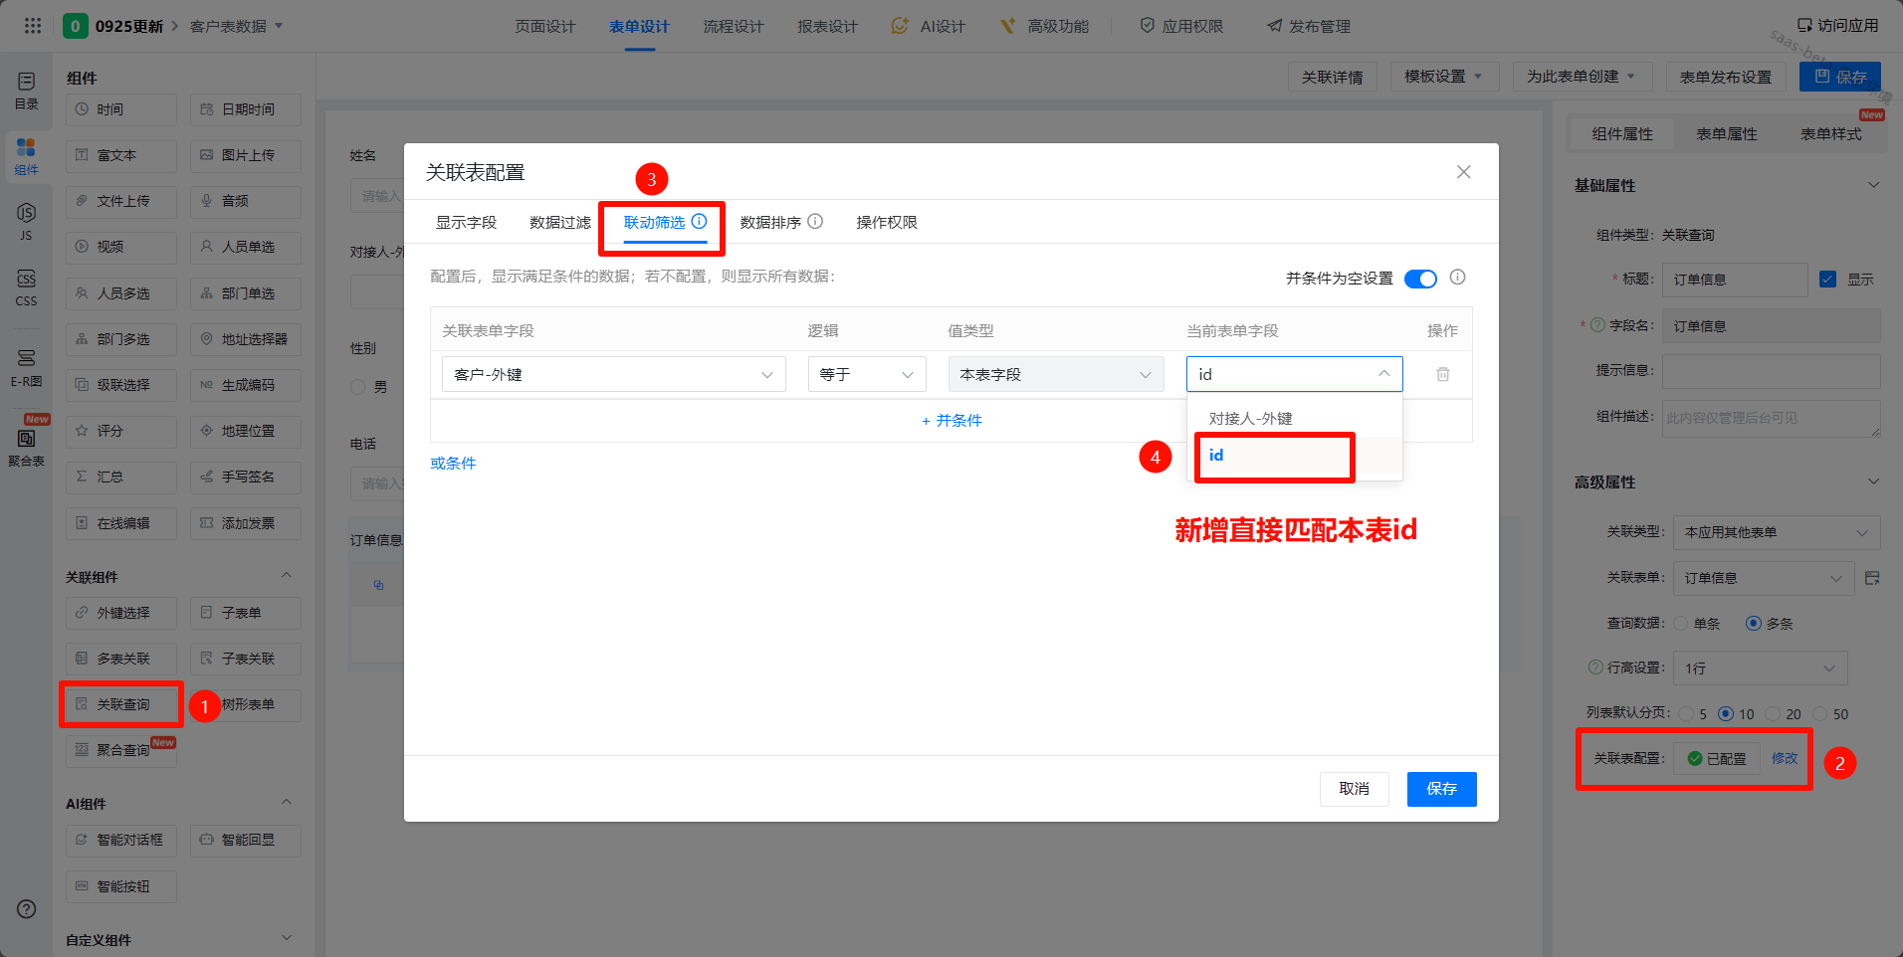Open the 等于 logic dropdown
The image size is (1903, 957).
(866, 374)
